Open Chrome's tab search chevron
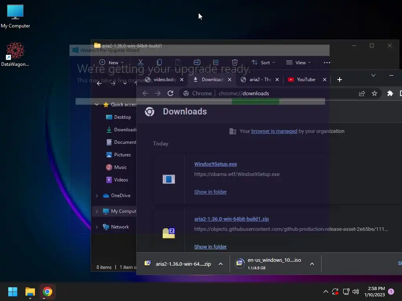The image size is (402, 301). tap(373, 75)
